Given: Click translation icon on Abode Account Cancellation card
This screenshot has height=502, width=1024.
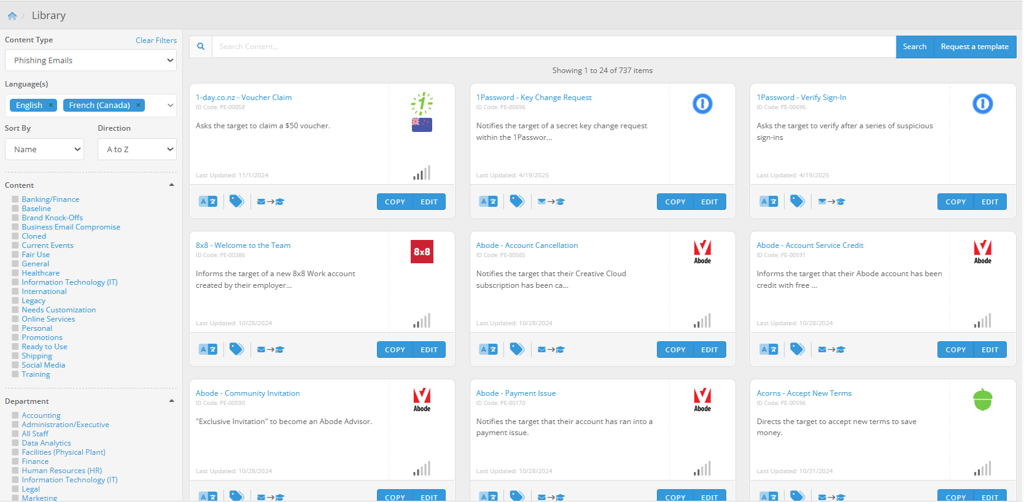Looking at the screenshot, I should pyautogui.click(x=489, y=349).
